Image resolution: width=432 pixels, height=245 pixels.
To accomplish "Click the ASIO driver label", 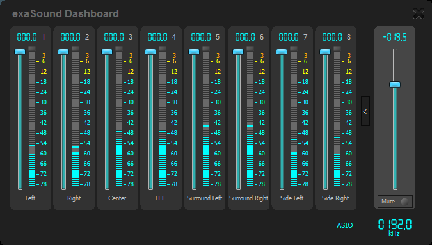I will pos(345,225).
